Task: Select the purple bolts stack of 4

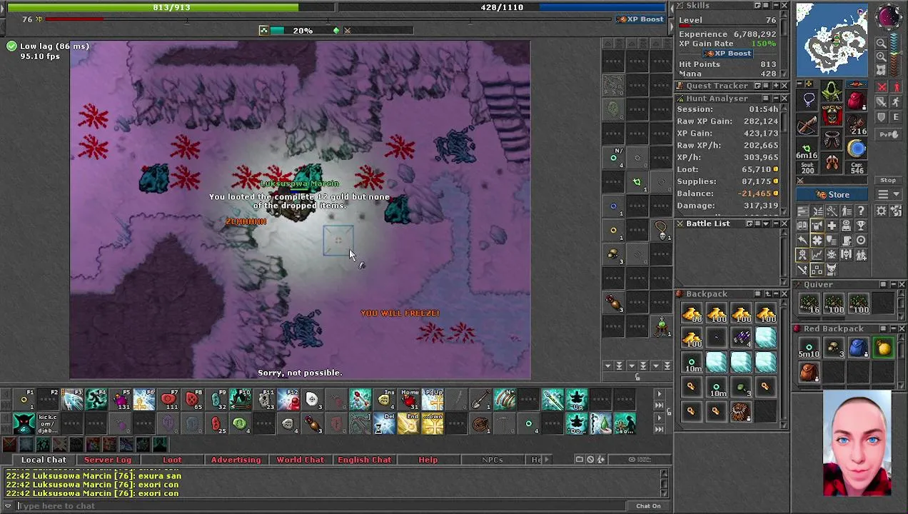Action: pos(741,338)
